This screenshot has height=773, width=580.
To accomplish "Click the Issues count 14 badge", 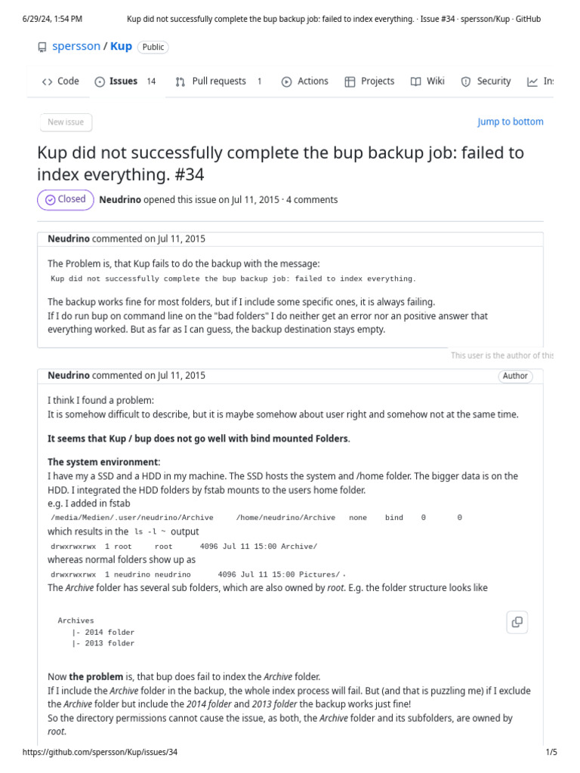I will pyautogui.click(x=151, y=82).
